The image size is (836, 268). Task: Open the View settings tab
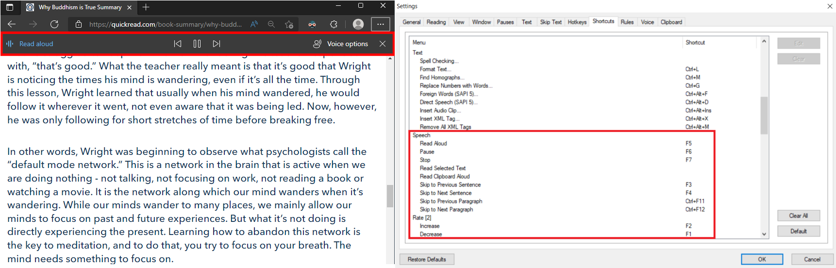pos(459,22)
